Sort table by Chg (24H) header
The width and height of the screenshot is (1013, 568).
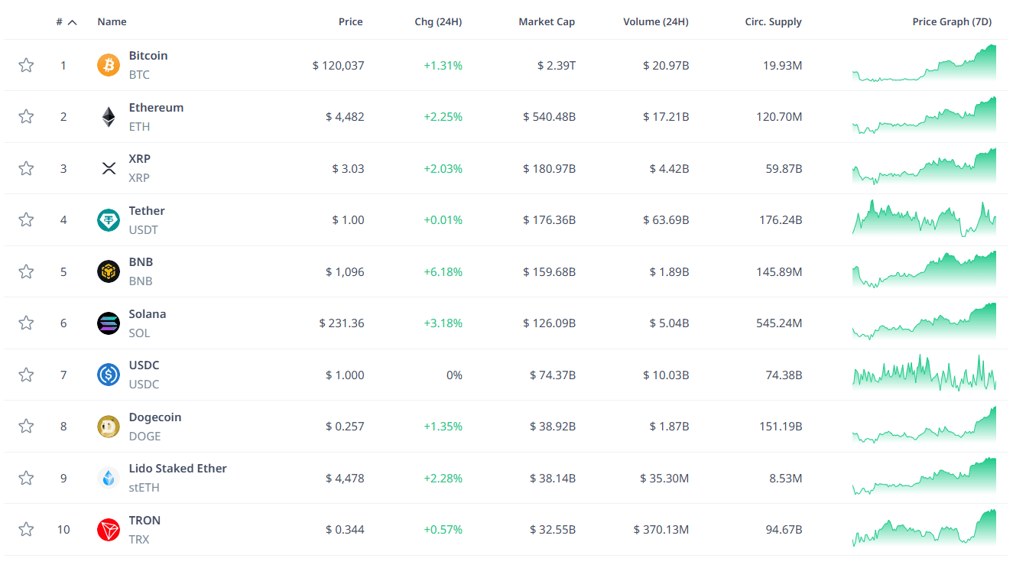[x=438, y=22]
